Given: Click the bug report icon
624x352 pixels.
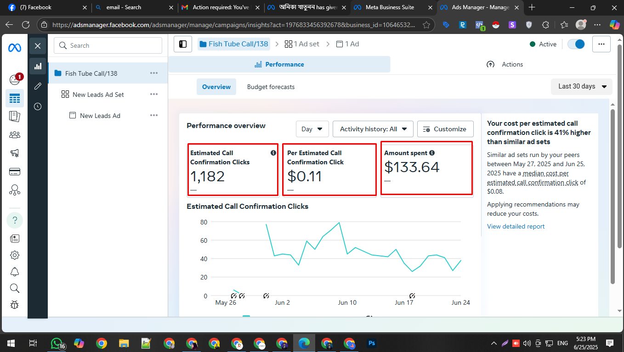Looking at the screenshot, I should (x=15, y=305).
